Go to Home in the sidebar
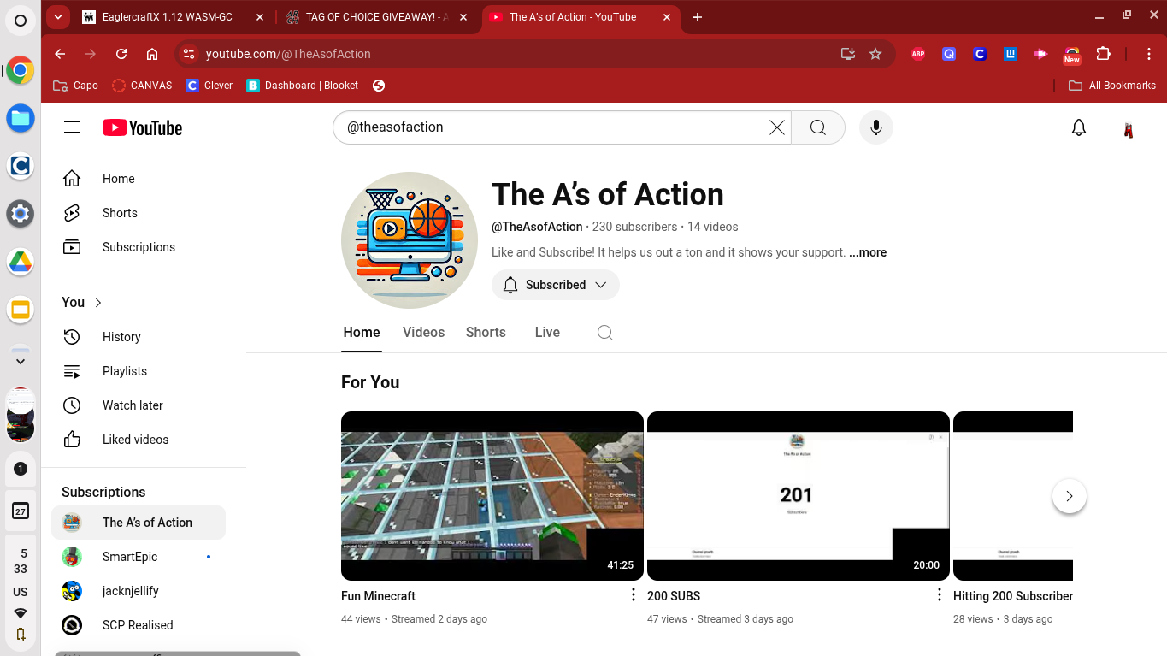The image size is (1167, 656). 139,179
